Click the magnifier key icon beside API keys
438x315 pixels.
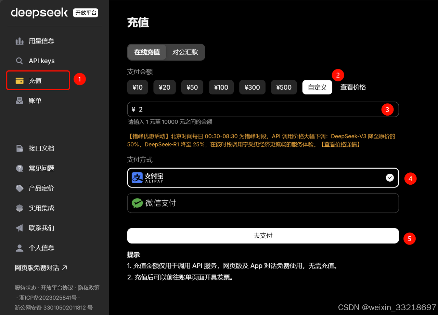(x=20, y=61)
